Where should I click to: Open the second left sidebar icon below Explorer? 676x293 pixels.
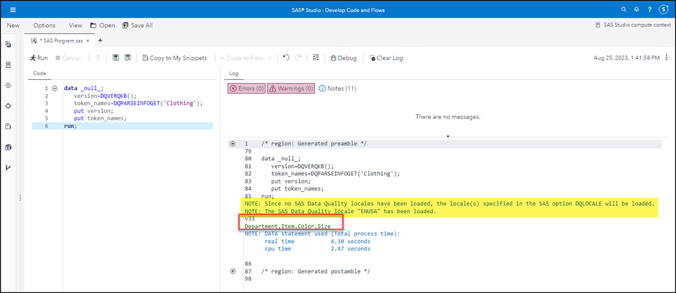tap(7, 65)
